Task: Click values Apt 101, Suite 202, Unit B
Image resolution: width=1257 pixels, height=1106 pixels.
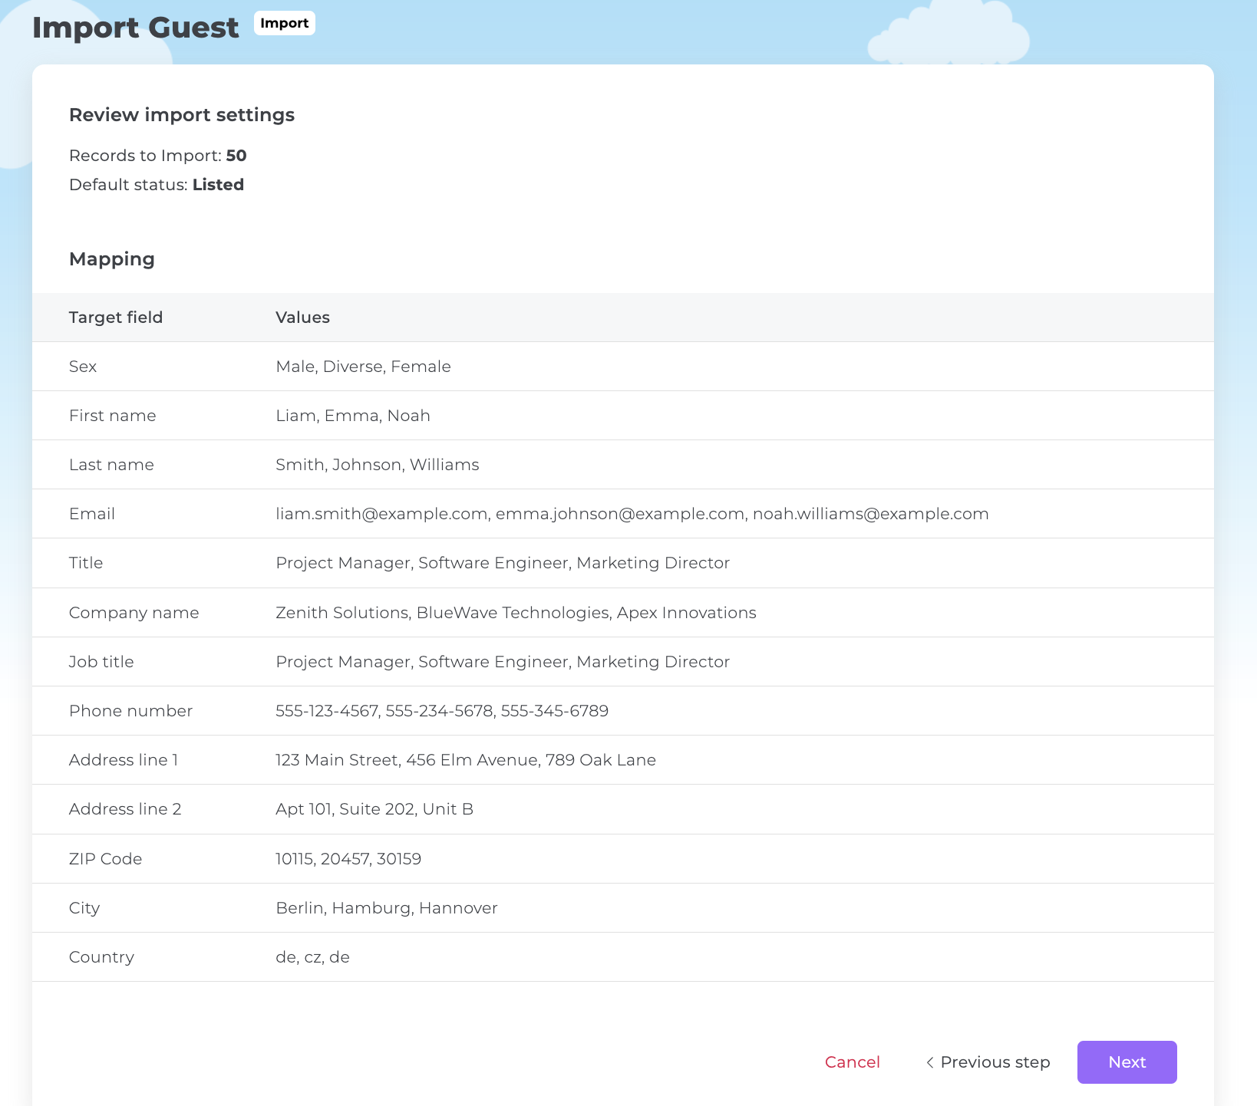Action: pos(374,809)
